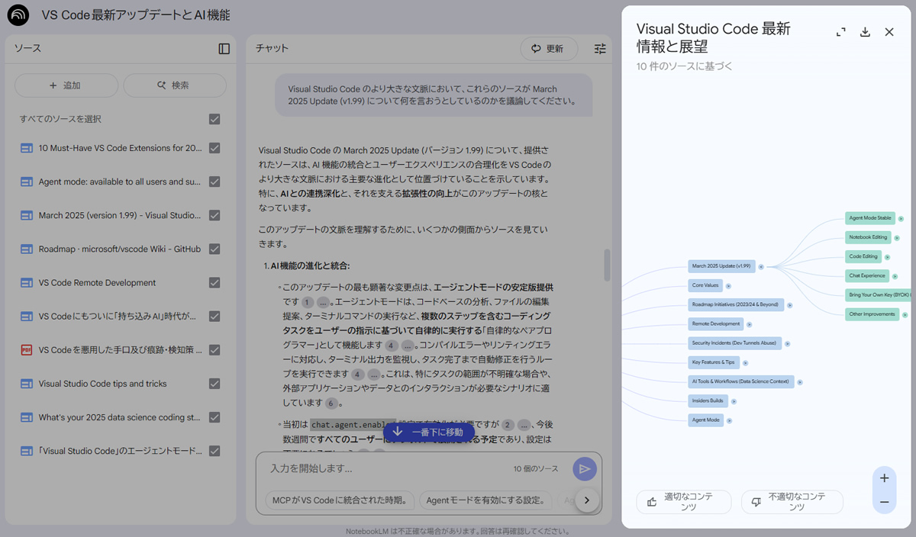Expand the March 2025 Update node

point(762,267)
